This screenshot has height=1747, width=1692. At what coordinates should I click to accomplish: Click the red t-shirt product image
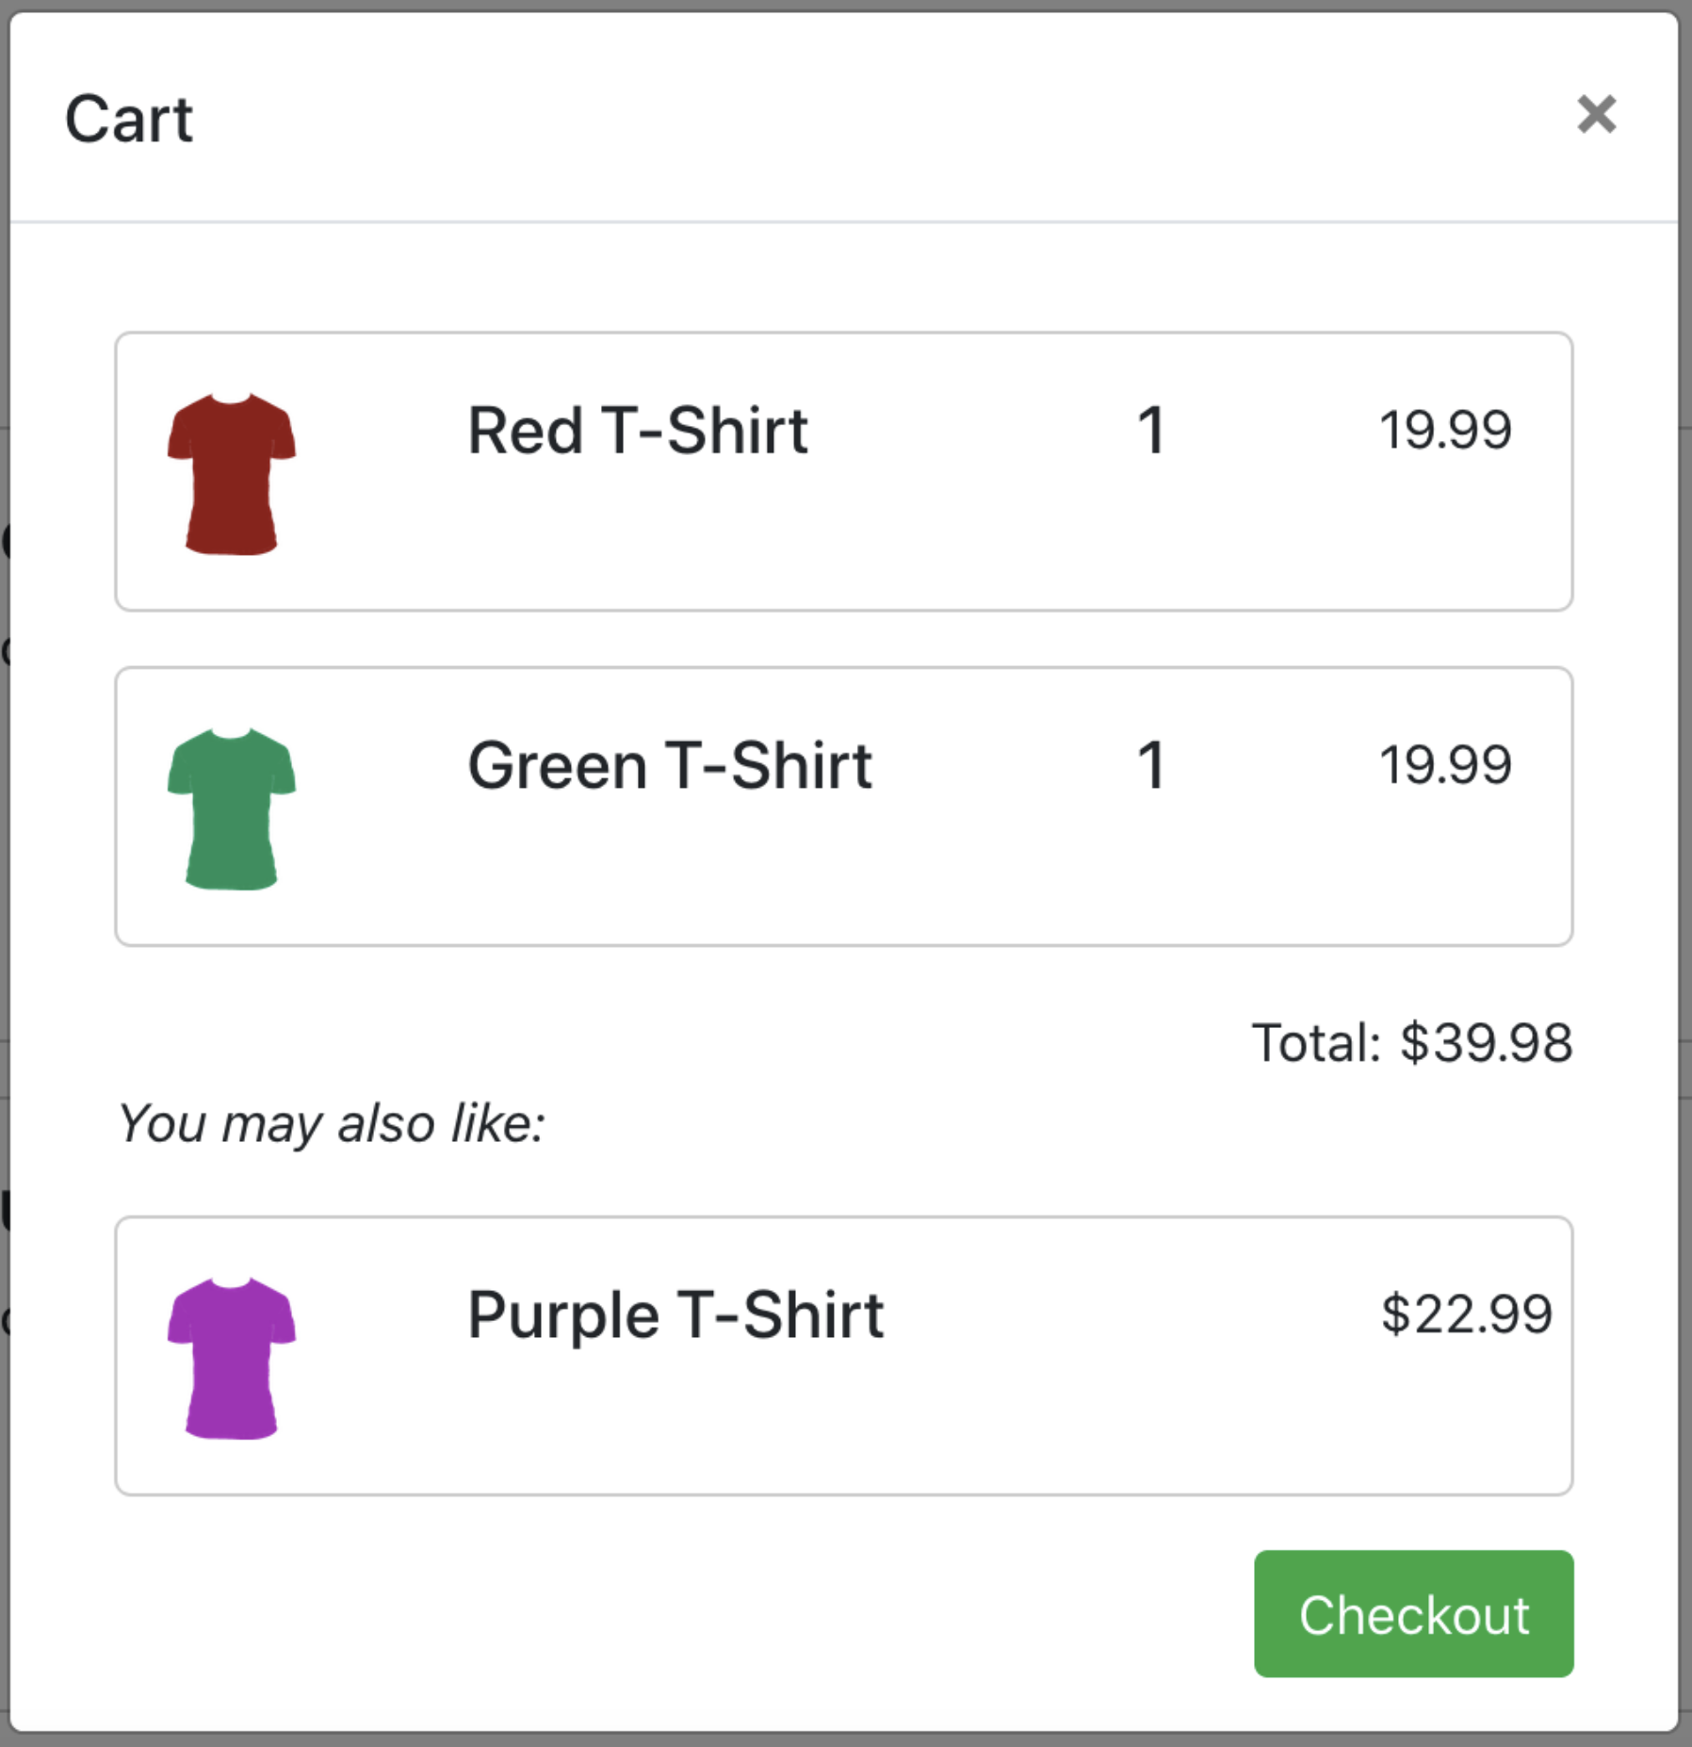pyautogui.click(x=232, y=473)
